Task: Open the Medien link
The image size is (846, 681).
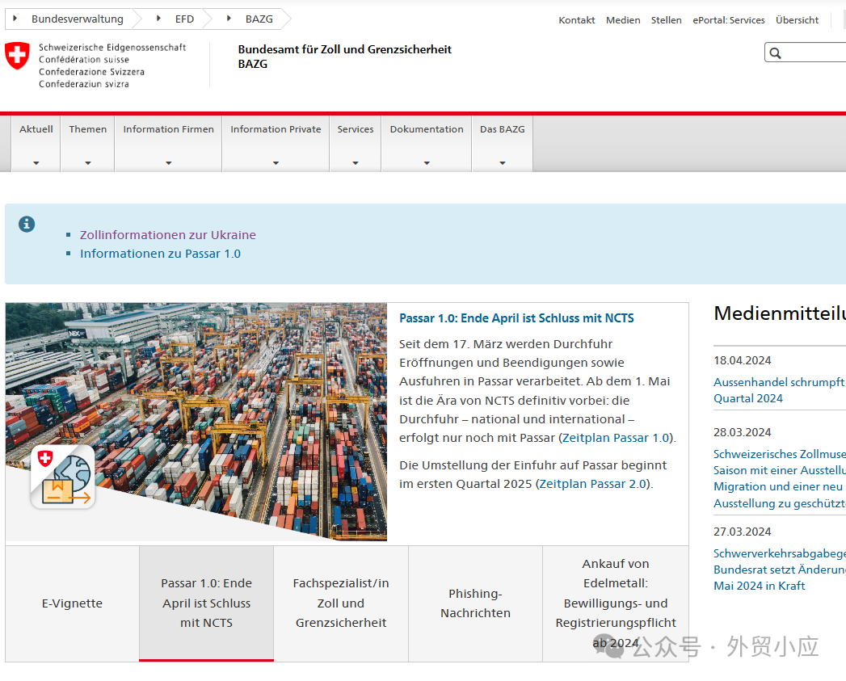Action: tap(623, 20)
